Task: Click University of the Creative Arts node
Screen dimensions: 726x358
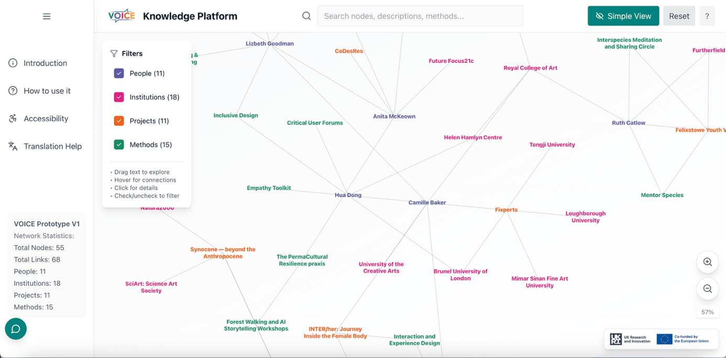Action: 381,267
